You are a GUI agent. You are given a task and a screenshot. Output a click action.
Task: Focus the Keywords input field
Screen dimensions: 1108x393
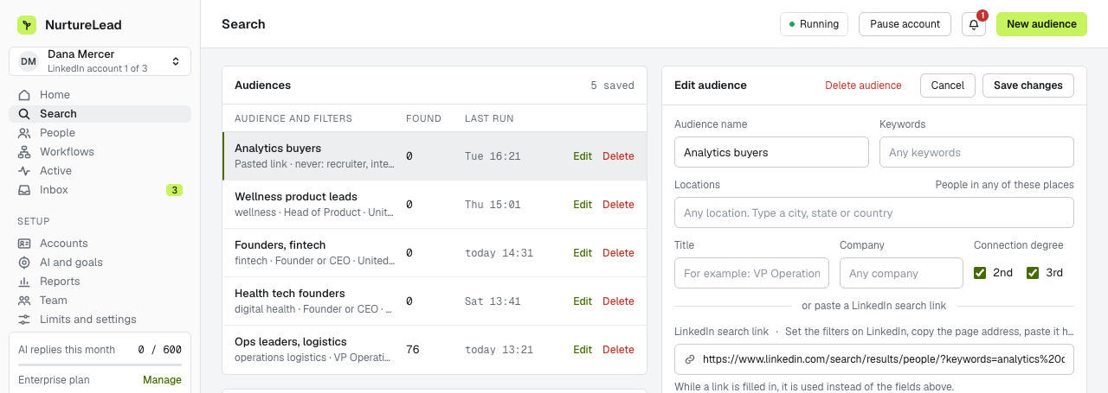(x=976, y=152)
